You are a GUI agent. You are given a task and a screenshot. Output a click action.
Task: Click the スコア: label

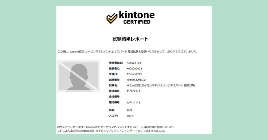113,116
